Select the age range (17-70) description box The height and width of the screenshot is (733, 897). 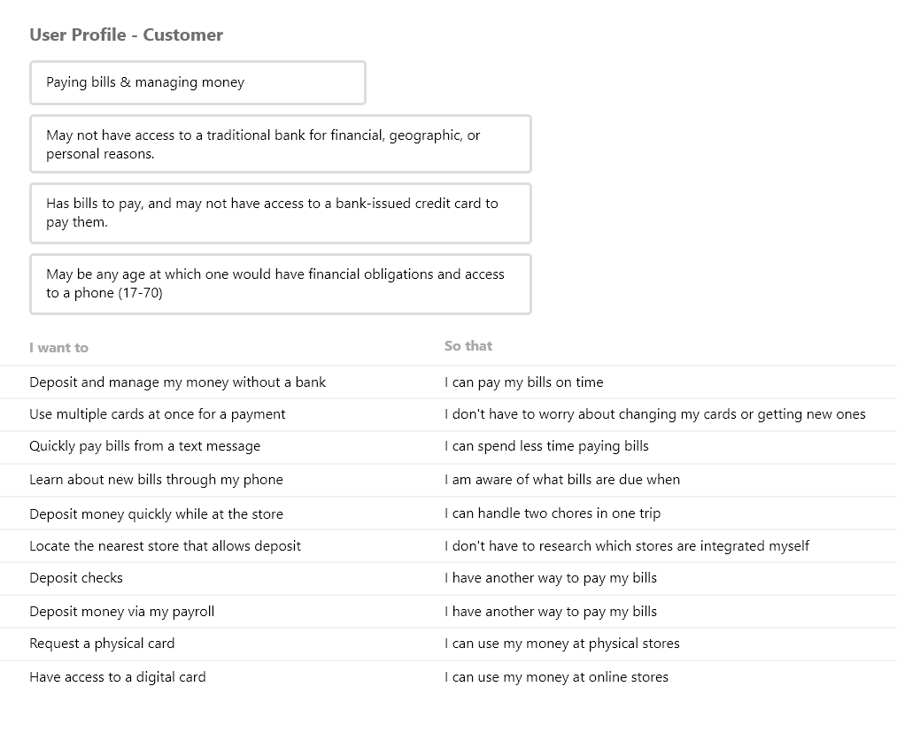pyautogui.click(x=281, y=283)
